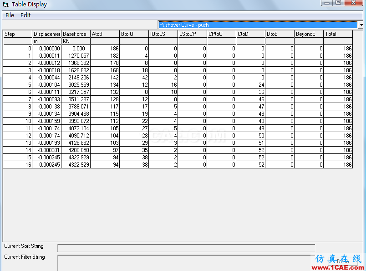The image size is (366, 271).
Task: Select the displacement cell -0.000193
Action: (47, 143)
